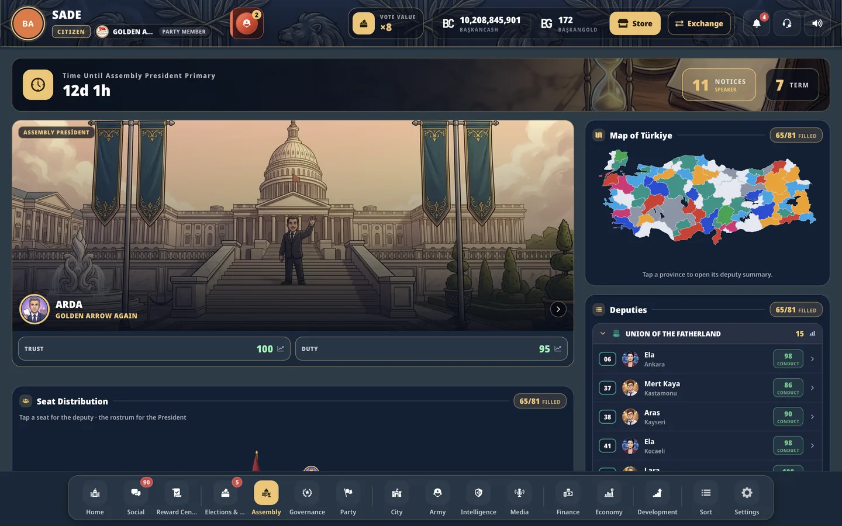This screenshot has height=526, width=842.
Task: Open the Trust 100 trend stat
Action: [154, 349]
